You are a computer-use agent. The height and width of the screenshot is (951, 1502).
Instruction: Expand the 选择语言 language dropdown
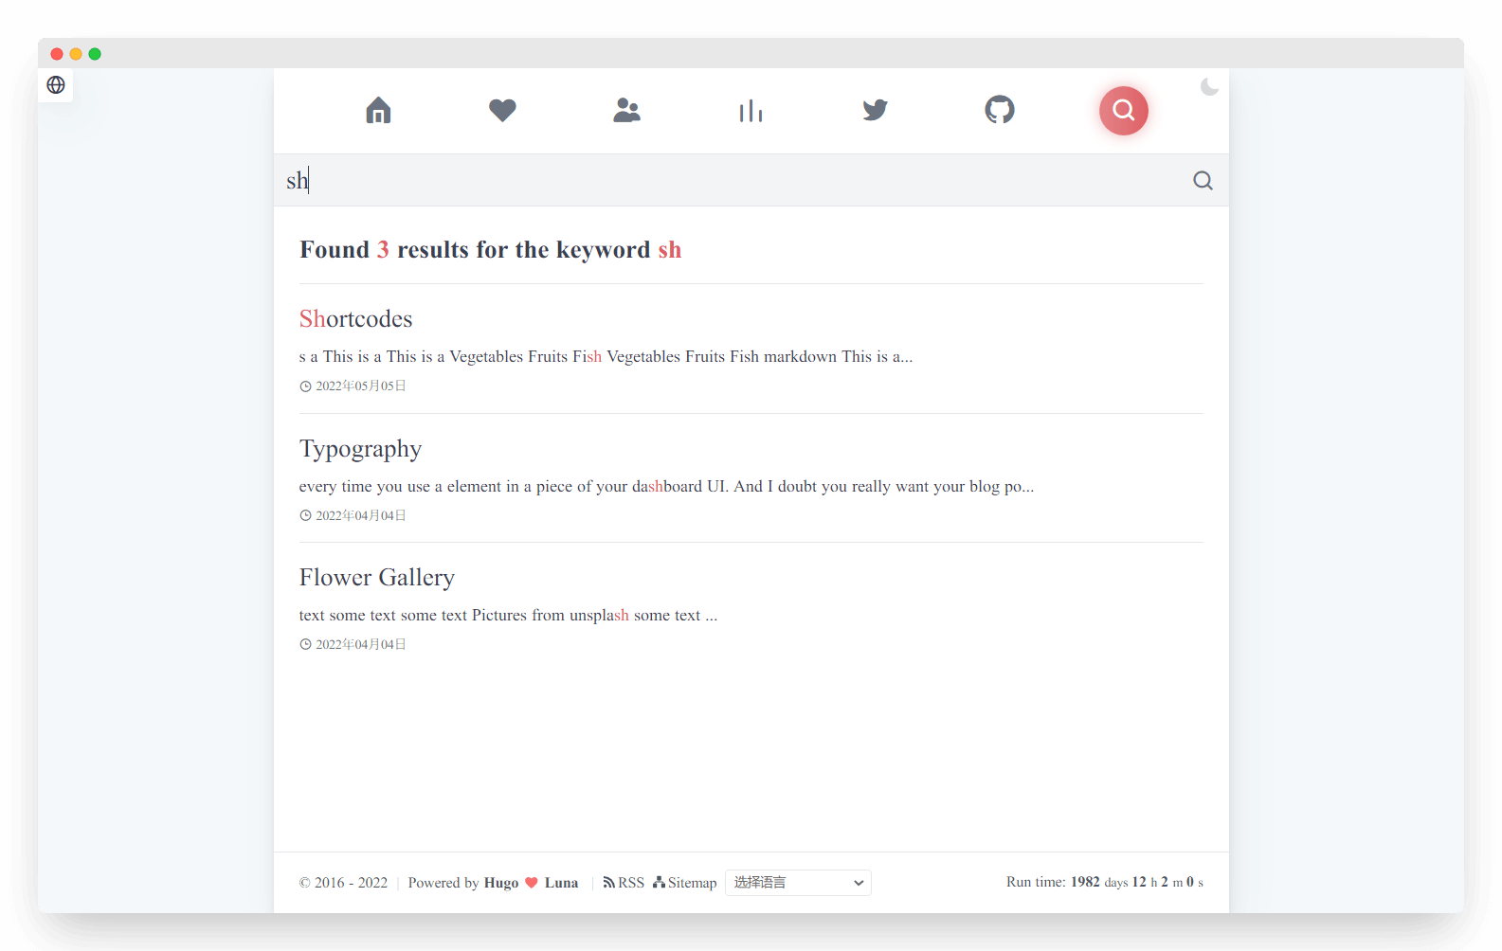[x=798, y=883]
